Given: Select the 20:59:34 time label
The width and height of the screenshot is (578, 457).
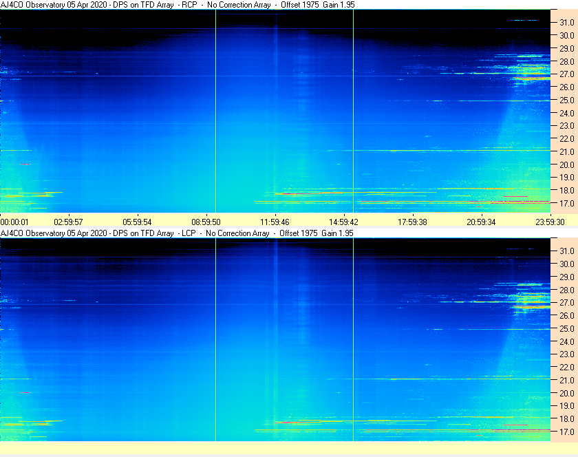Looking at the screenshot, I should pyautogui.click(x=482, y=222).
